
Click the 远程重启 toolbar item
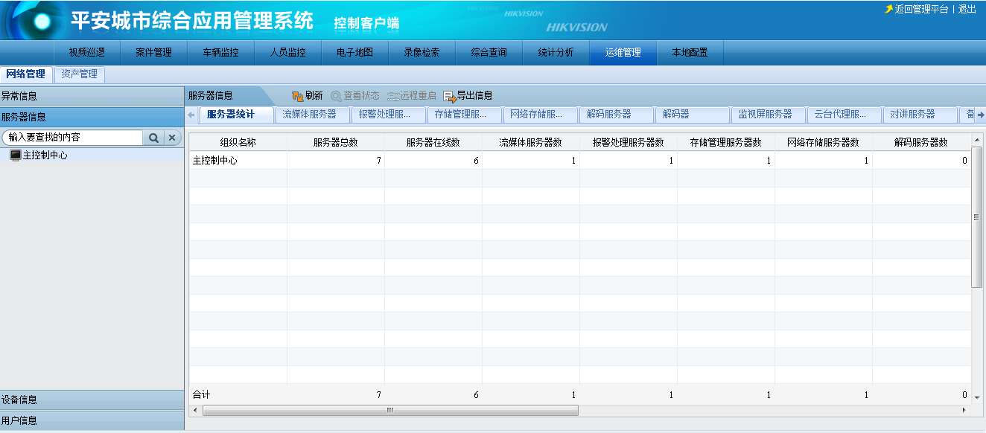[412, 96]
